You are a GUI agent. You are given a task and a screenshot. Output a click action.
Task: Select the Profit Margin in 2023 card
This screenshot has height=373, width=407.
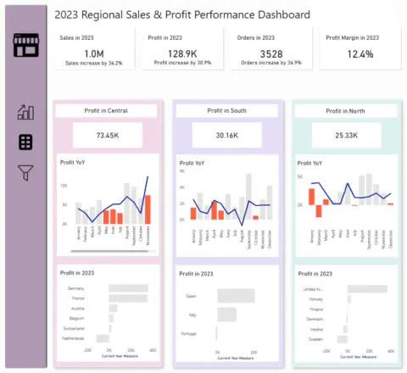click(x=360, y=48)
